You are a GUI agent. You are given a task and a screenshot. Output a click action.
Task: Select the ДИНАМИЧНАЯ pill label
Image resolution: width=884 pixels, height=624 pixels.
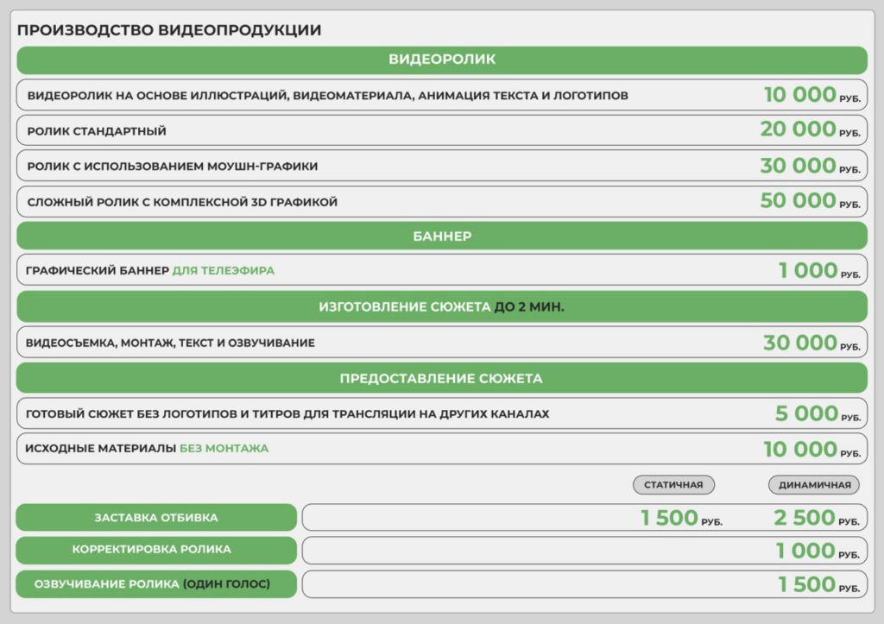point(814,485)
